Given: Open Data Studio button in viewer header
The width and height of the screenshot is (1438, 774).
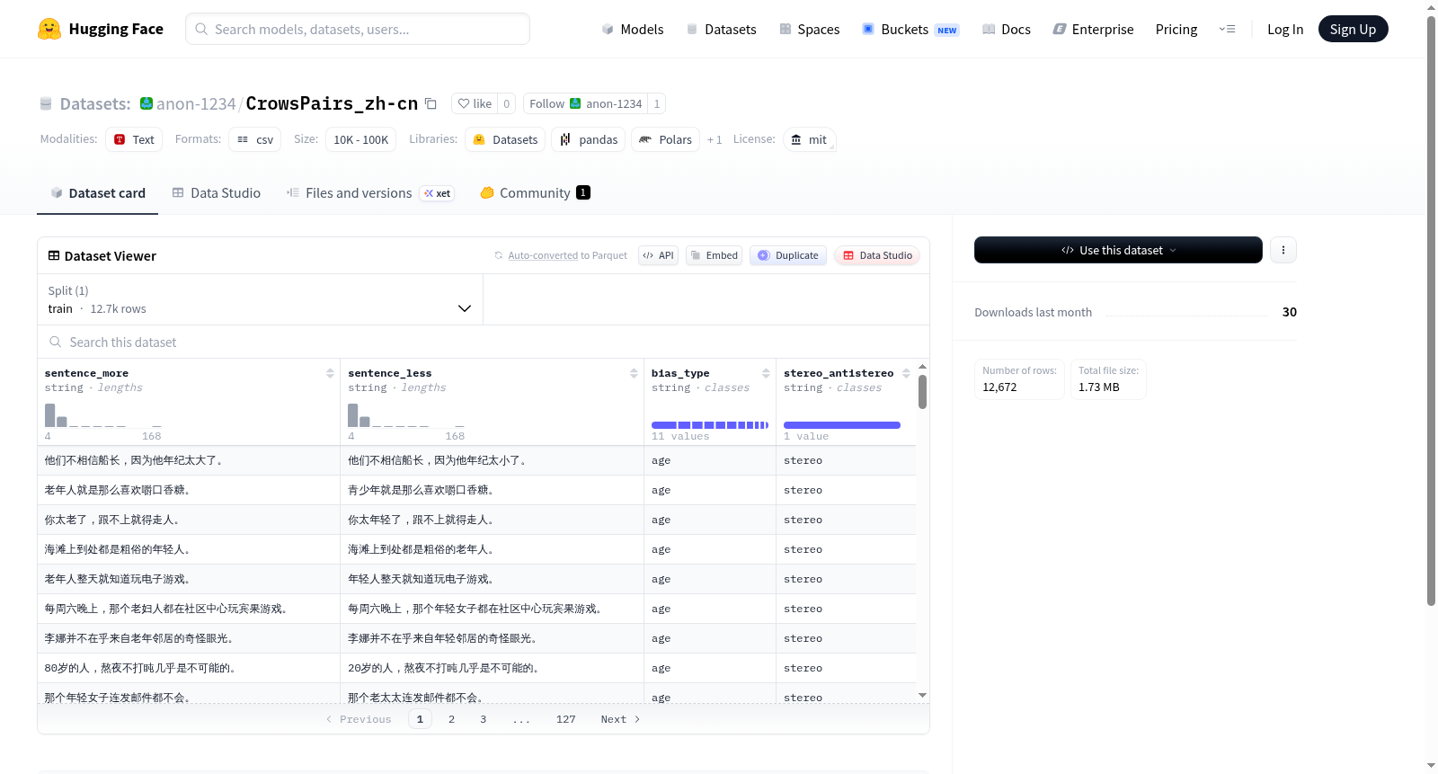Looking at the screenshot, I should click(x=877, y=255).
